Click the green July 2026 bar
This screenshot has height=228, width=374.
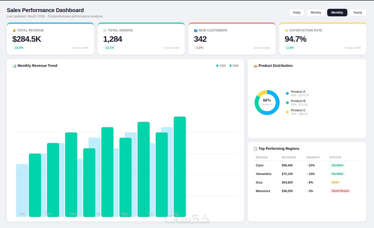pos(180,167)
